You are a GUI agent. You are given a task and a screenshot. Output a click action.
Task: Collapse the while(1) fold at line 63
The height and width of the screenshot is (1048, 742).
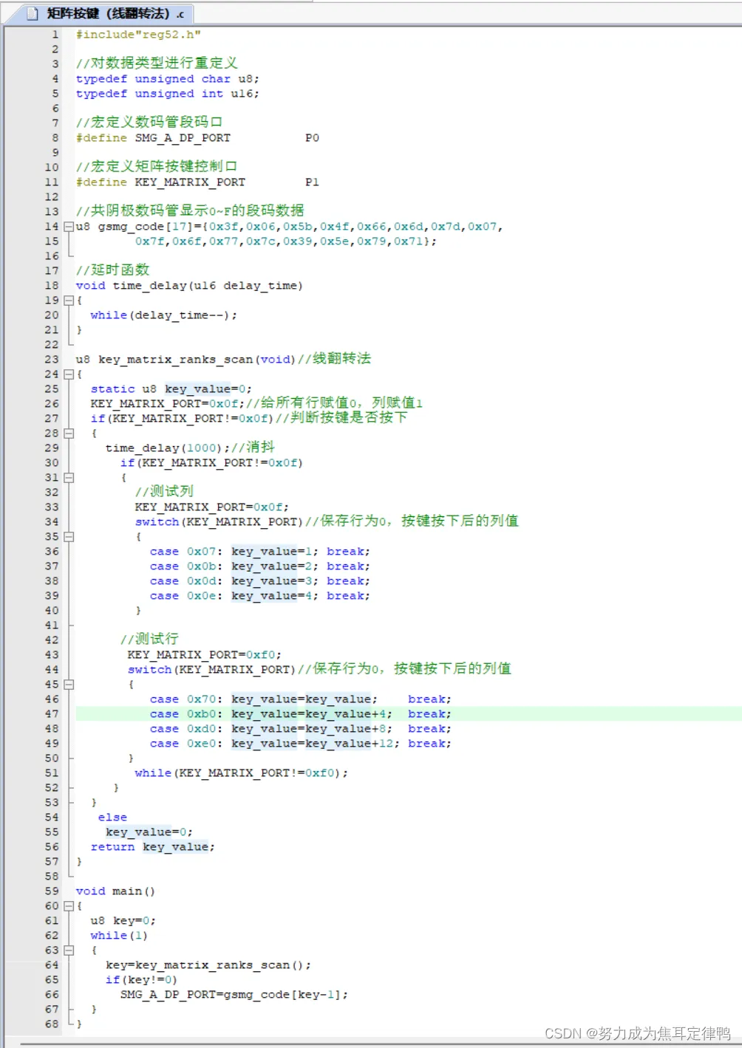tap(69, 951)
